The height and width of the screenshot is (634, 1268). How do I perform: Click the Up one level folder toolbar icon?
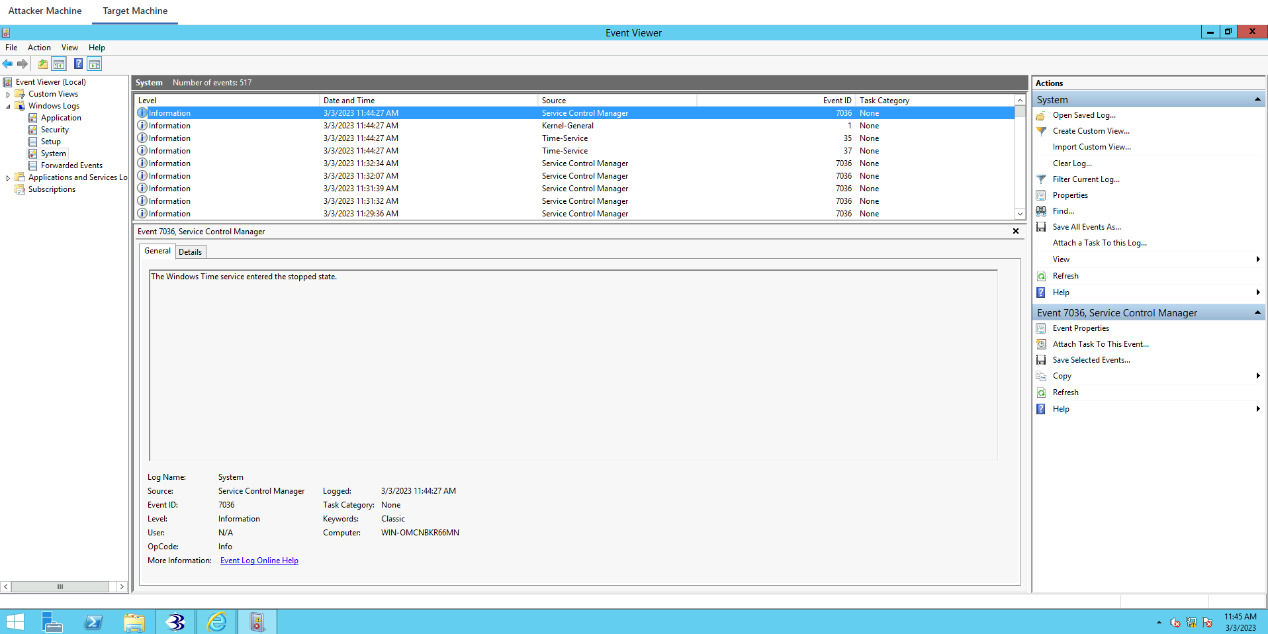tap(43, 64)
